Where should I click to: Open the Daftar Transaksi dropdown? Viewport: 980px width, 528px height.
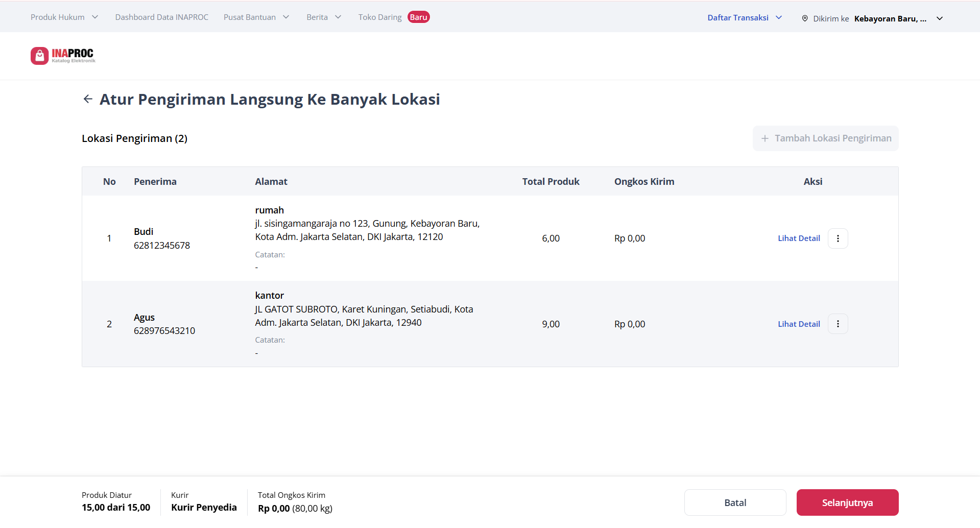click(x=745, y=17)
